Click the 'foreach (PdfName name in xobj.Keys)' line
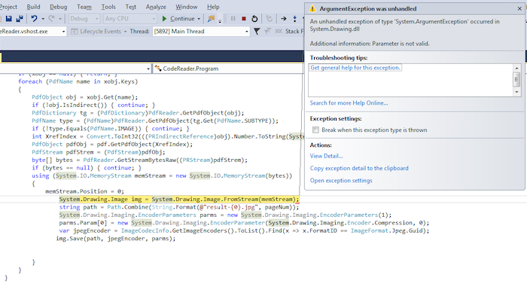 click(78, 81)
